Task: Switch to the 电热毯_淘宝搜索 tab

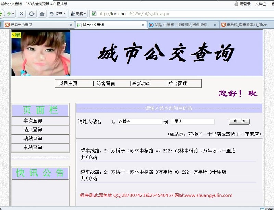Action: click(246, 25)
